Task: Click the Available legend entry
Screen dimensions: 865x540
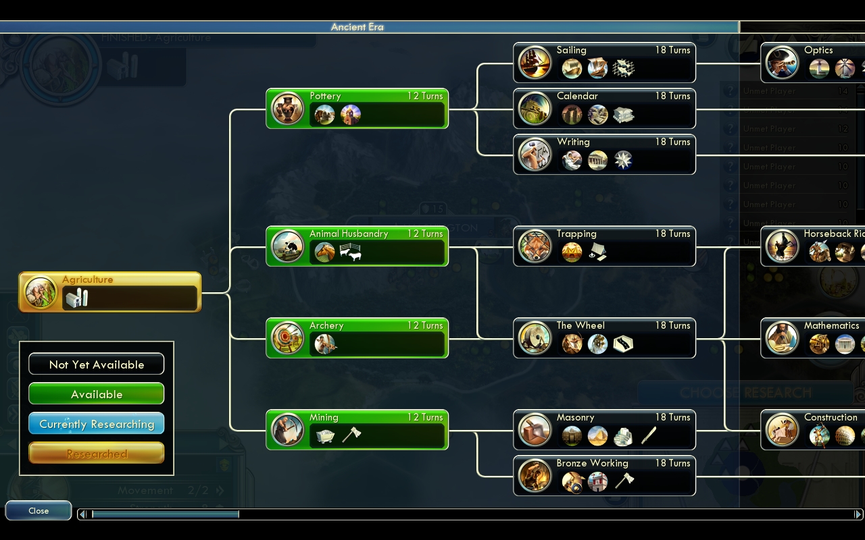Action: tap(97, 394)
